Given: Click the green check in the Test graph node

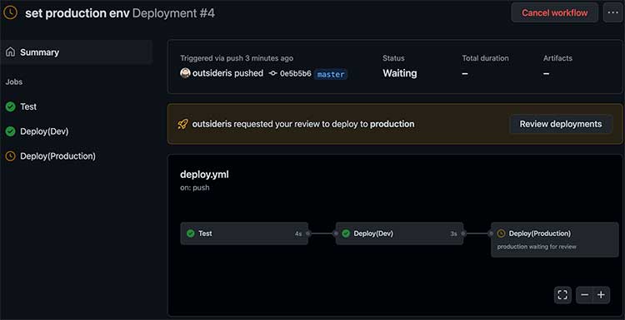Looking at the screenshot, I should point(191,234).
